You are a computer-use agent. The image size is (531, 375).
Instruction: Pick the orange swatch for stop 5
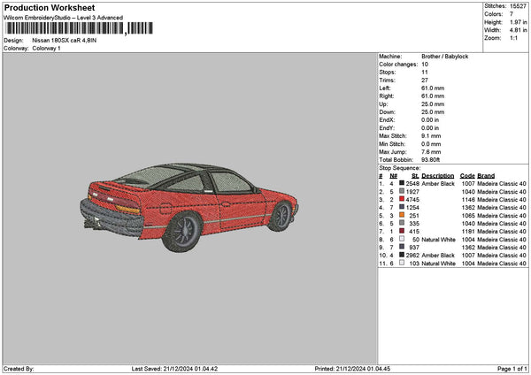pos(402,215)
